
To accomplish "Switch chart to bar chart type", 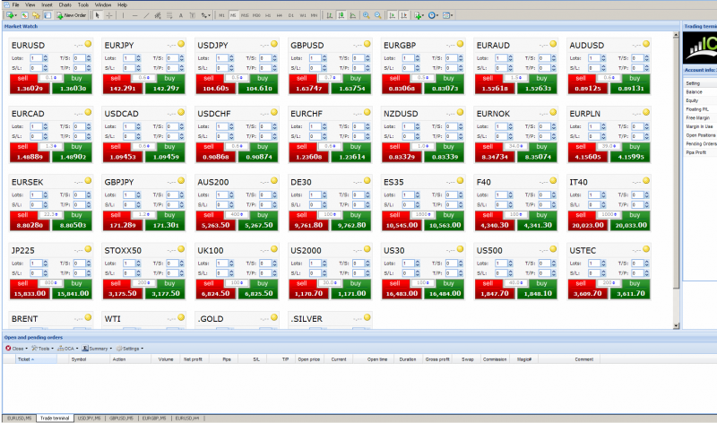I will pos(330,15).
